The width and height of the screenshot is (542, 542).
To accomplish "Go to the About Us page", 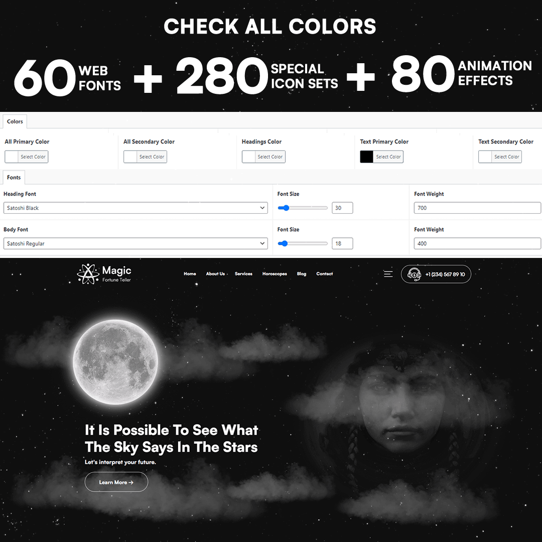I will (215, 274).
